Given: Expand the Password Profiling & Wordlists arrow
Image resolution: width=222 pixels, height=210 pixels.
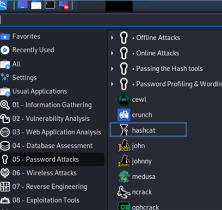Looking at the screenshot, I should pyautogui.click(x=112, y=84).
